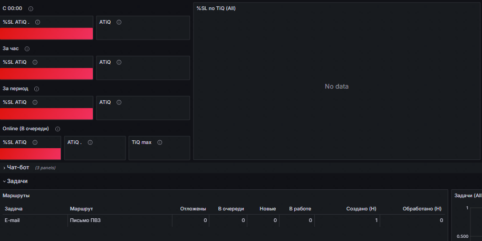Image resolution: width=482 pixels, height=241 pixels.
Task: Select the "E-mail" task cell in table
Action: [x=12, y=220]
